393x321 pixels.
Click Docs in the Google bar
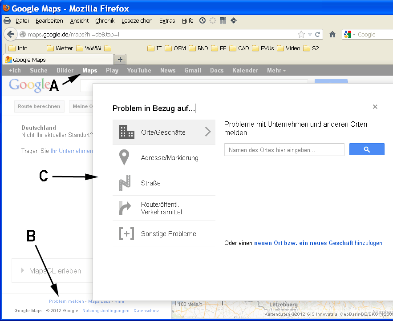pyautogui.click(x=217, y=70)
